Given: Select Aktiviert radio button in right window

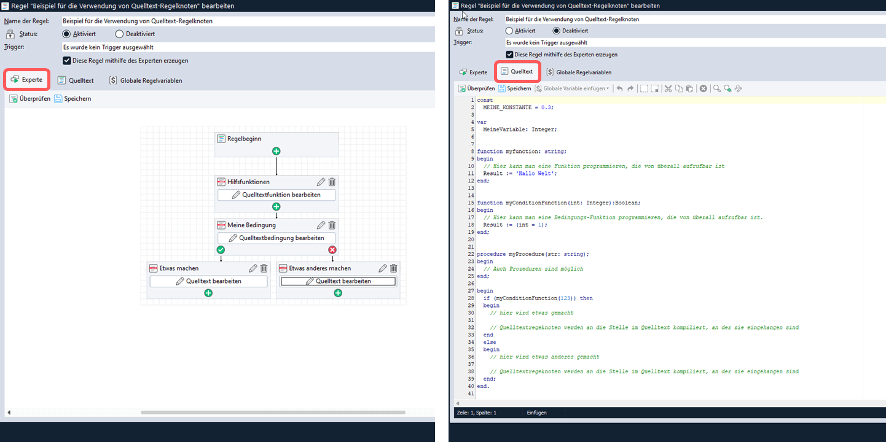Looking at the screenshot, I should click(x=509, y=31).
